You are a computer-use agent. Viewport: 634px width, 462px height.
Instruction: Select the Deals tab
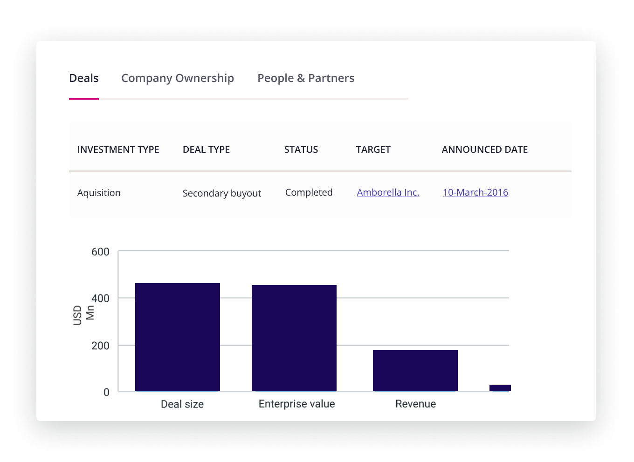click(83, 78)
